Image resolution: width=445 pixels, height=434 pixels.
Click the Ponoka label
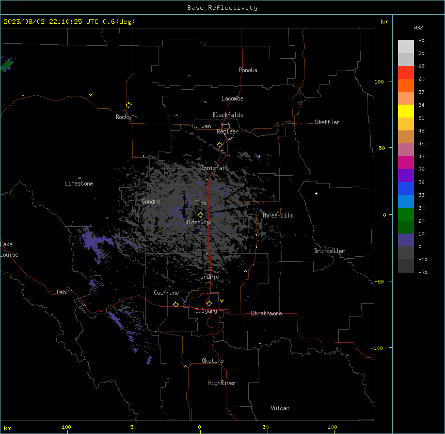(x=248, y=70)
